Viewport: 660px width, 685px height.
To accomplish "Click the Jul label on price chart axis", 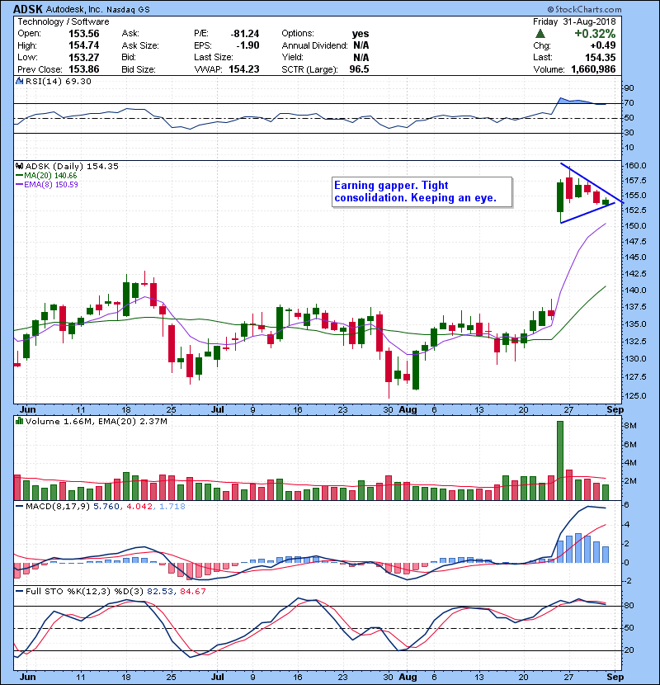I will pos(218,409).
